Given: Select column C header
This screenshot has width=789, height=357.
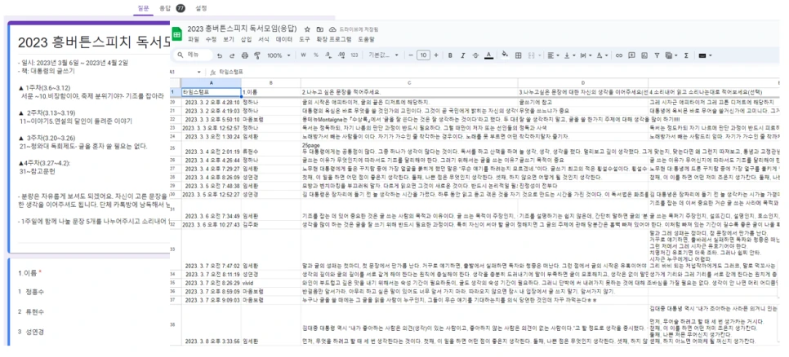Looking at the screenshot, I should point(409,82).
